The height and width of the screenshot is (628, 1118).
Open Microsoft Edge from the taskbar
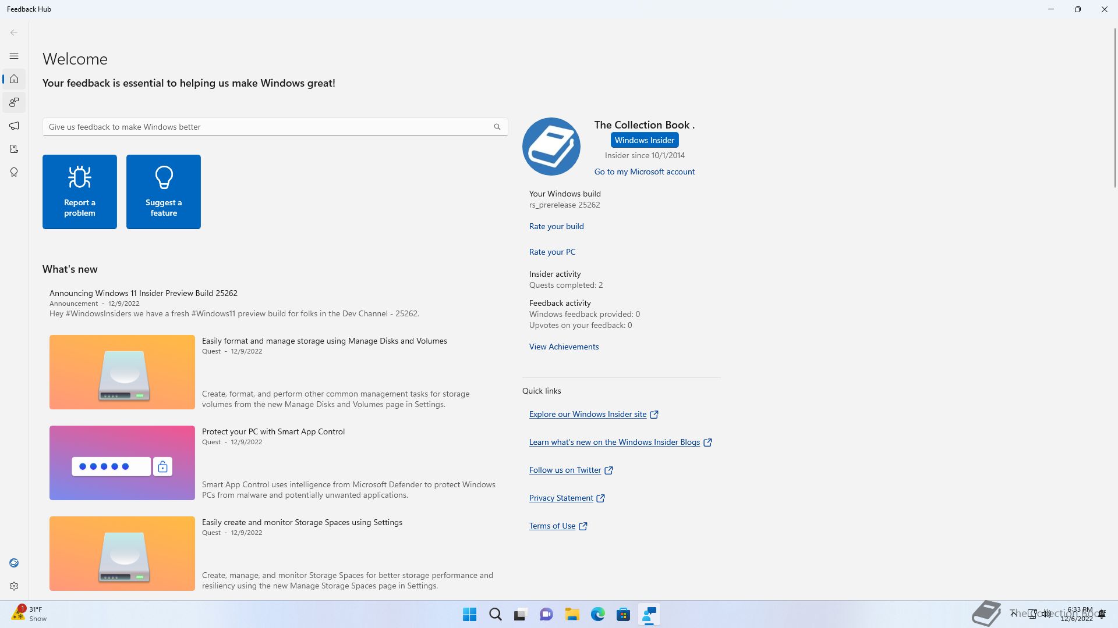[x=597, y=615]
